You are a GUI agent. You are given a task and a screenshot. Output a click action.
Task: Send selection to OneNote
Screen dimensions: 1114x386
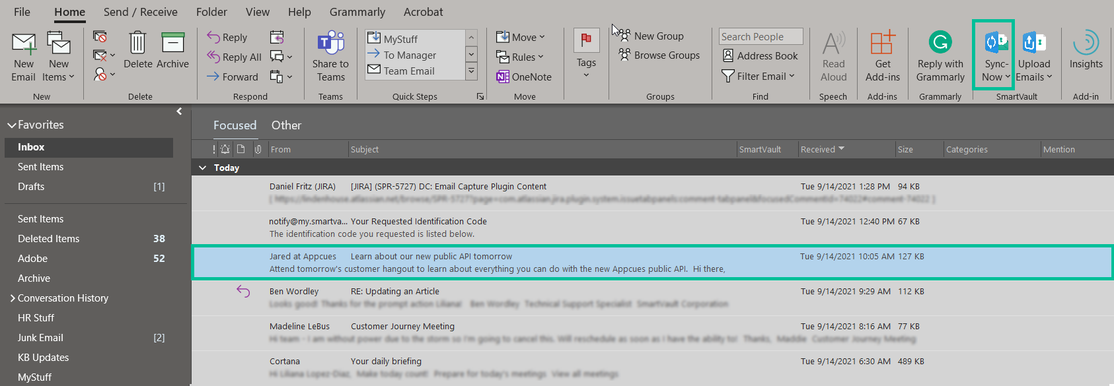tap(524, 77)
